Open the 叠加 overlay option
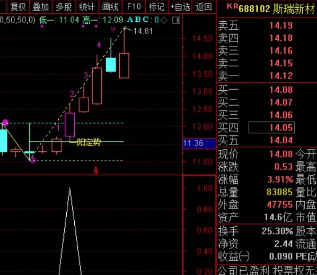The image size is (317, 275). tap(41, 7)
